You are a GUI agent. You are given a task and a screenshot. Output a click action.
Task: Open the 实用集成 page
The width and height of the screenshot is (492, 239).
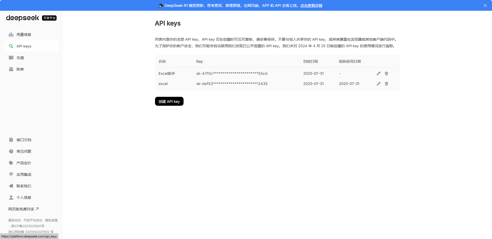[31, 174]
